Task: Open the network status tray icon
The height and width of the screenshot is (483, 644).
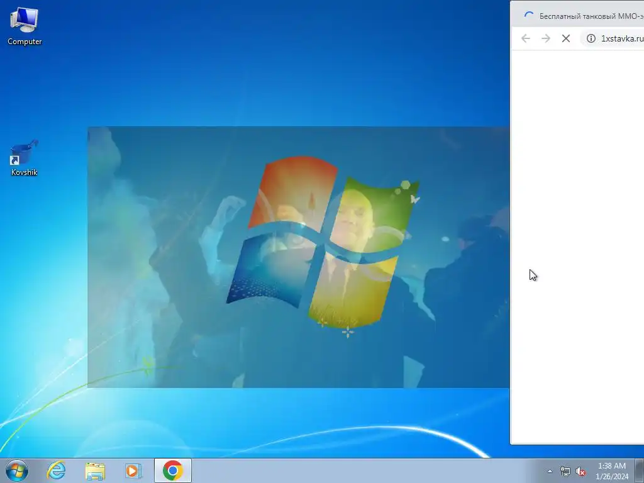Action: click(565, 471)
